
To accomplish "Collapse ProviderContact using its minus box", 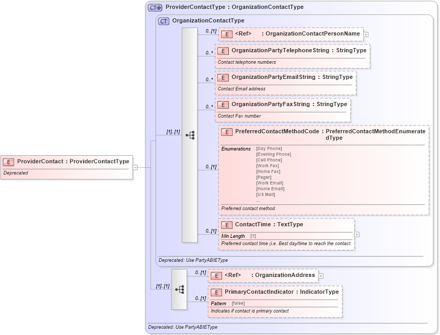I will point(134,168).
